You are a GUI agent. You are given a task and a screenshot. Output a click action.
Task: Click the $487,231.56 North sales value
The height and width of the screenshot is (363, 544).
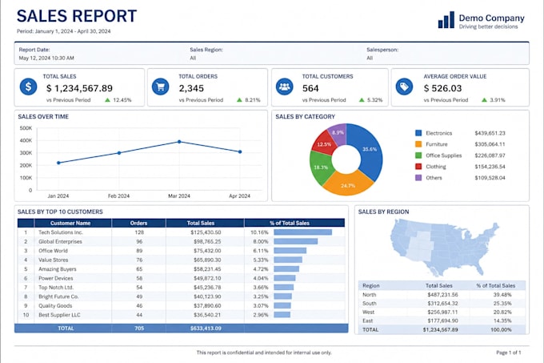tap(442, 295)
